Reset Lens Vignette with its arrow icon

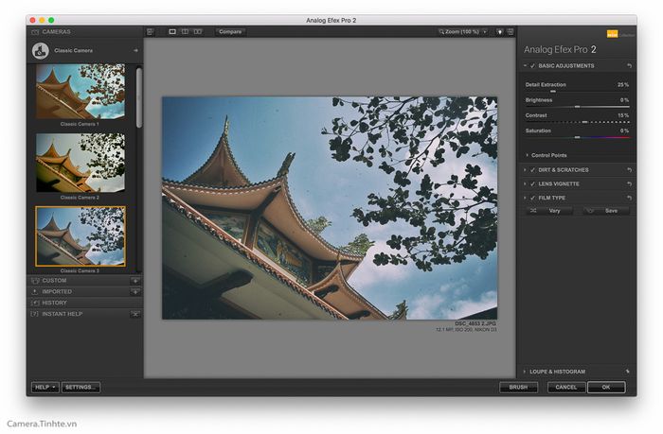[629, 184]
